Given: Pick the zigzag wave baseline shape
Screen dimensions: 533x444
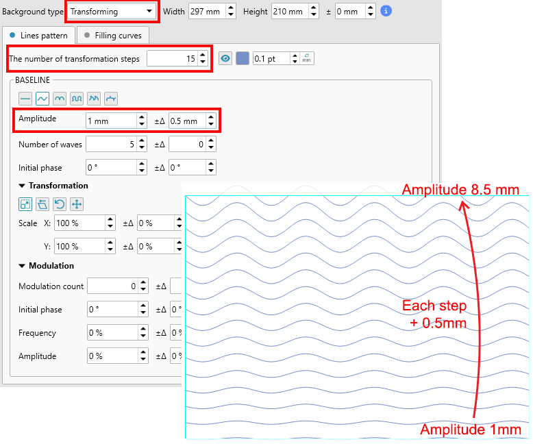Looking at the screenshot, I should coord(95,99).
